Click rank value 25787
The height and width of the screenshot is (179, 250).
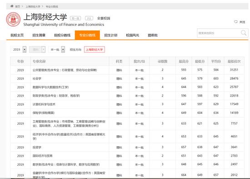tap(234, 87)
